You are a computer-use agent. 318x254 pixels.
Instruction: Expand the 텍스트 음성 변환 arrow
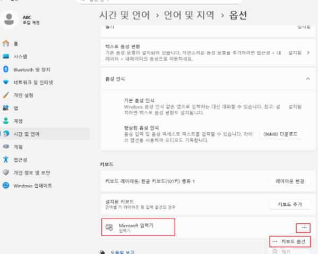(308, 52)
